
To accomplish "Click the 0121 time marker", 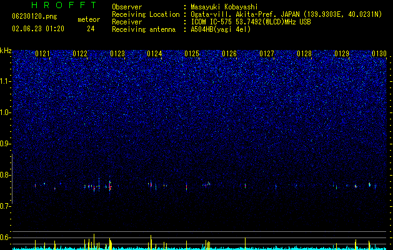I will [x=42, y=54].
